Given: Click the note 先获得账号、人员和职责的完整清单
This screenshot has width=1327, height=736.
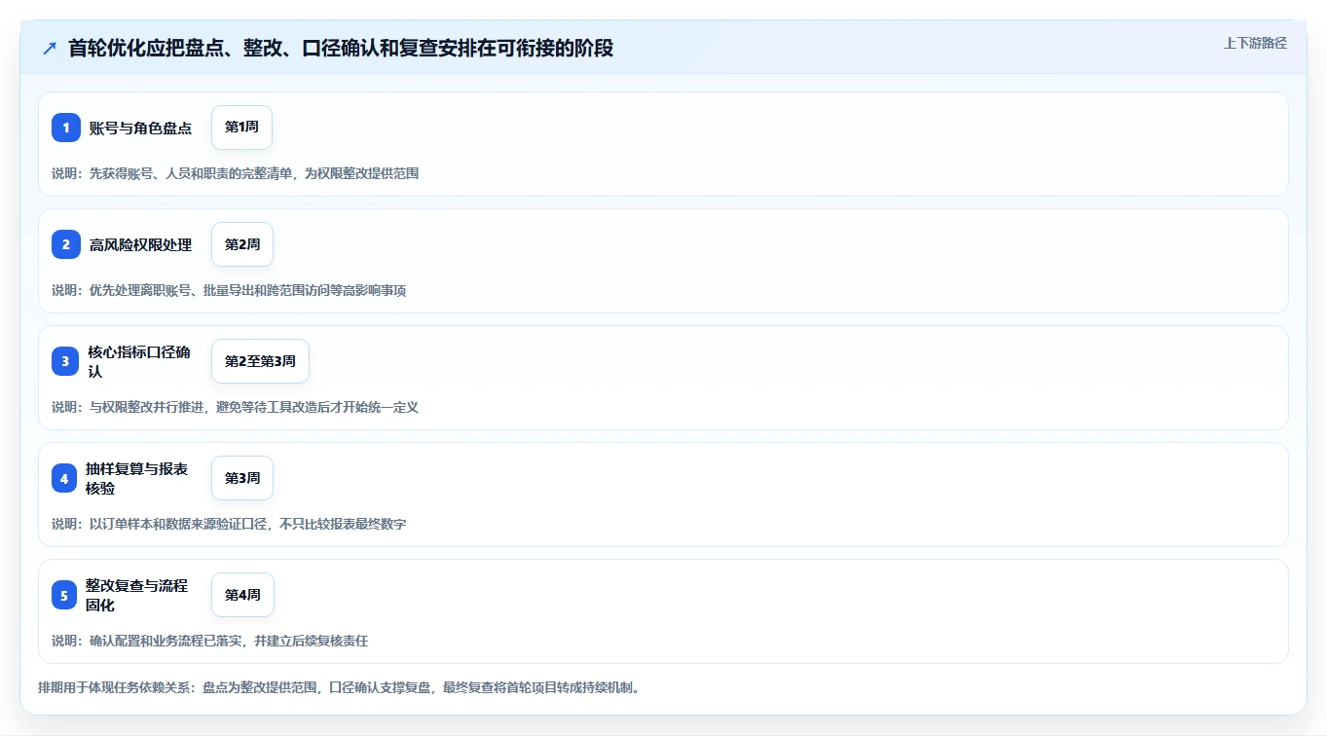Looking at the screenshot, I should pyautogui.click(x=236, y=173).
